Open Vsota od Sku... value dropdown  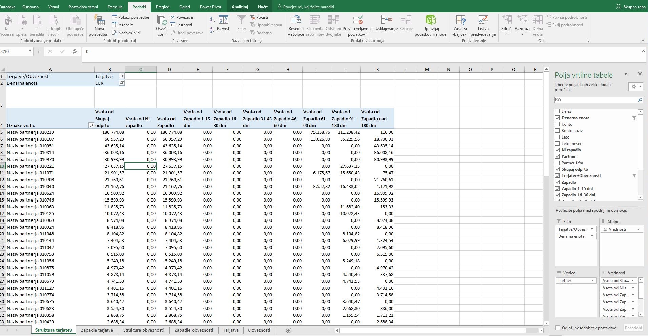[633, 281]
